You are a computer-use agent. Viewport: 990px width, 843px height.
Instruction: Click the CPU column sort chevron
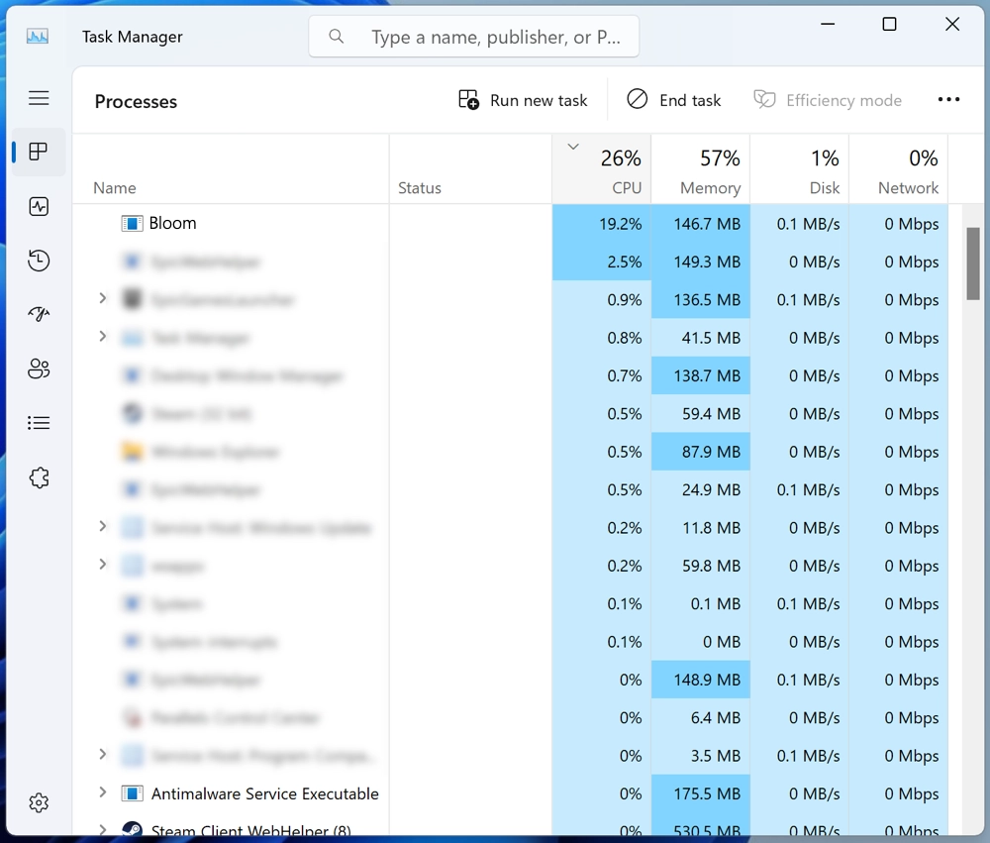click(x=572, y=146)
